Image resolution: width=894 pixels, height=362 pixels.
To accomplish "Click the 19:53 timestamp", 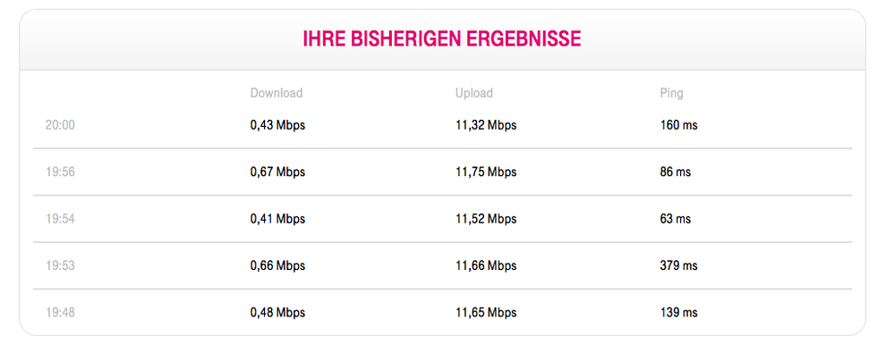I will (60, 265).
